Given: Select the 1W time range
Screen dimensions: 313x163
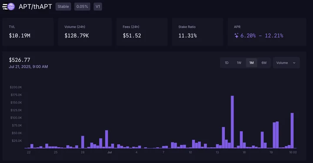Looking at the screenshot, I should 239,63.
